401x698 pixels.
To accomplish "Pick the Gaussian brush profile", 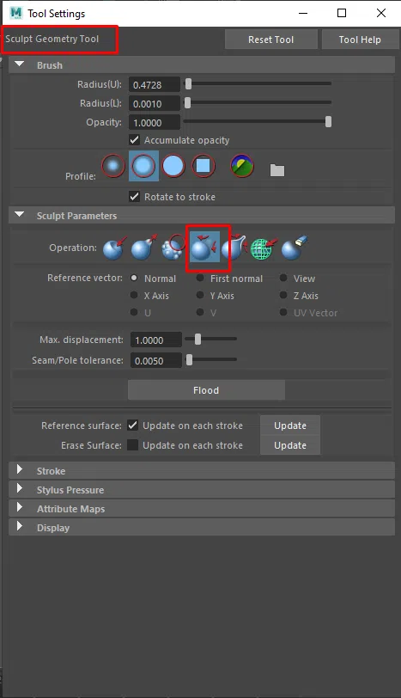I will (113, 166).
